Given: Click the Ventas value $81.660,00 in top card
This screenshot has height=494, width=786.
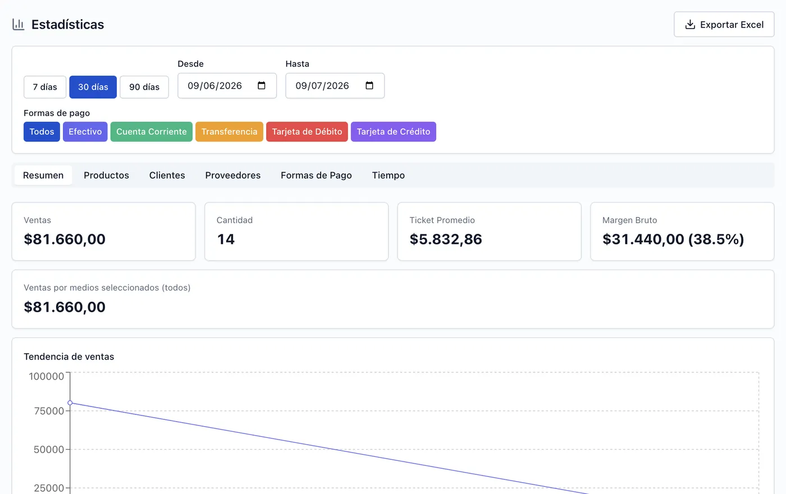Looking at the screenshot, I should tap(65, 239).
